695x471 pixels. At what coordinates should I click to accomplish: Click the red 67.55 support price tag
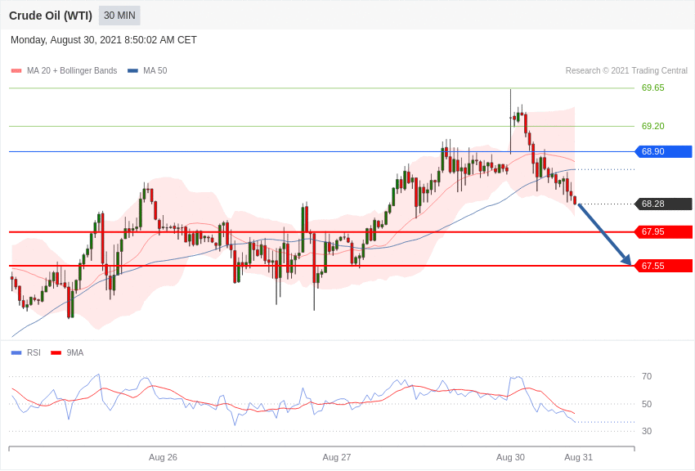coord(664,266)
